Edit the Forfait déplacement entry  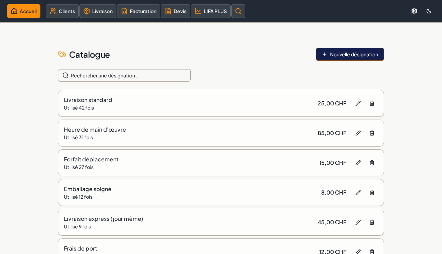358,163
